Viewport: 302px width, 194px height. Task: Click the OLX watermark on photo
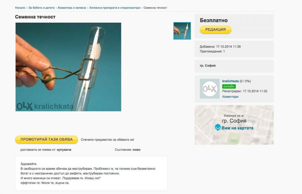click(x=45, y=106)
